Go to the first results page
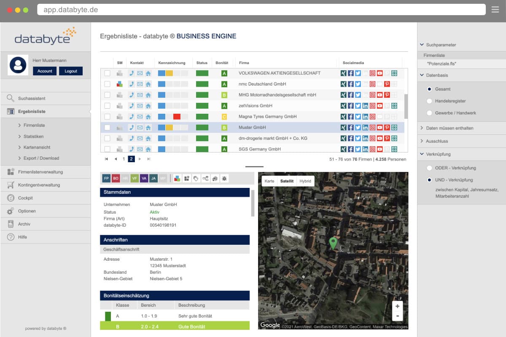The height and width of the screenshot is (337, 506). (x=106, y=159)
